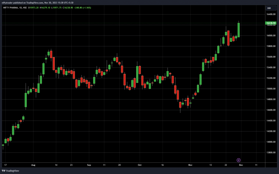Click the 15800.00 price axis label

point(271,46)
